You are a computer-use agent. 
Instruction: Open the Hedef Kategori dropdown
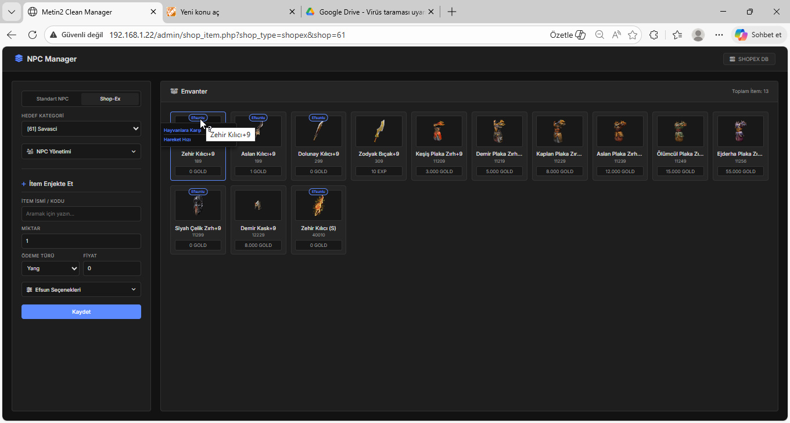pyautogui.click(x=81, y=128)
